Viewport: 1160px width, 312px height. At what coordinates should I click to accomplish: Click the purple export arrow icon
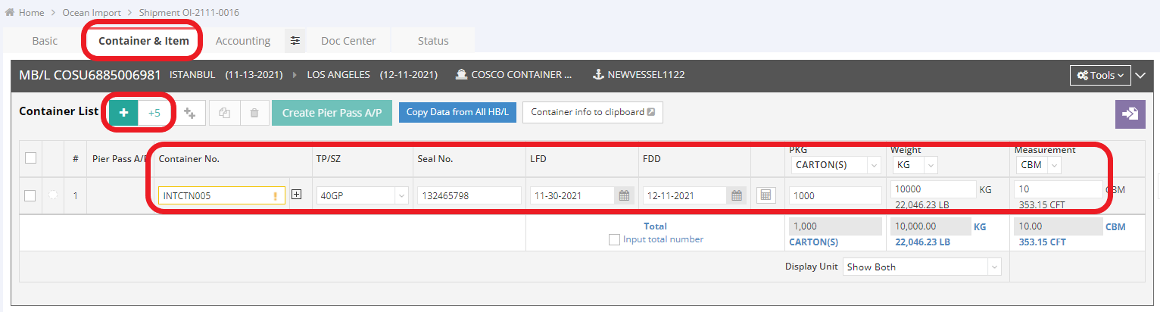pos(1130,114)
